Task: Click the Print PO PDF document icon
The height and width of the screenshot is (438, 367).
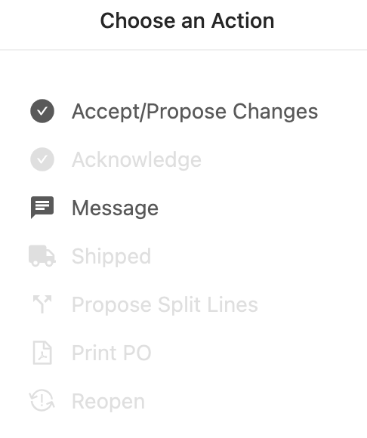Action: [42, 353]
